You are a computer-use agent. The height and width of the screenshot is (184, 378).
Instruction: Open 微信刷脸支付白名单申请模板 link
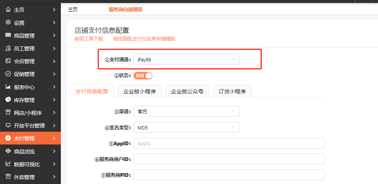pyautogui.click(x=144, y=39)
